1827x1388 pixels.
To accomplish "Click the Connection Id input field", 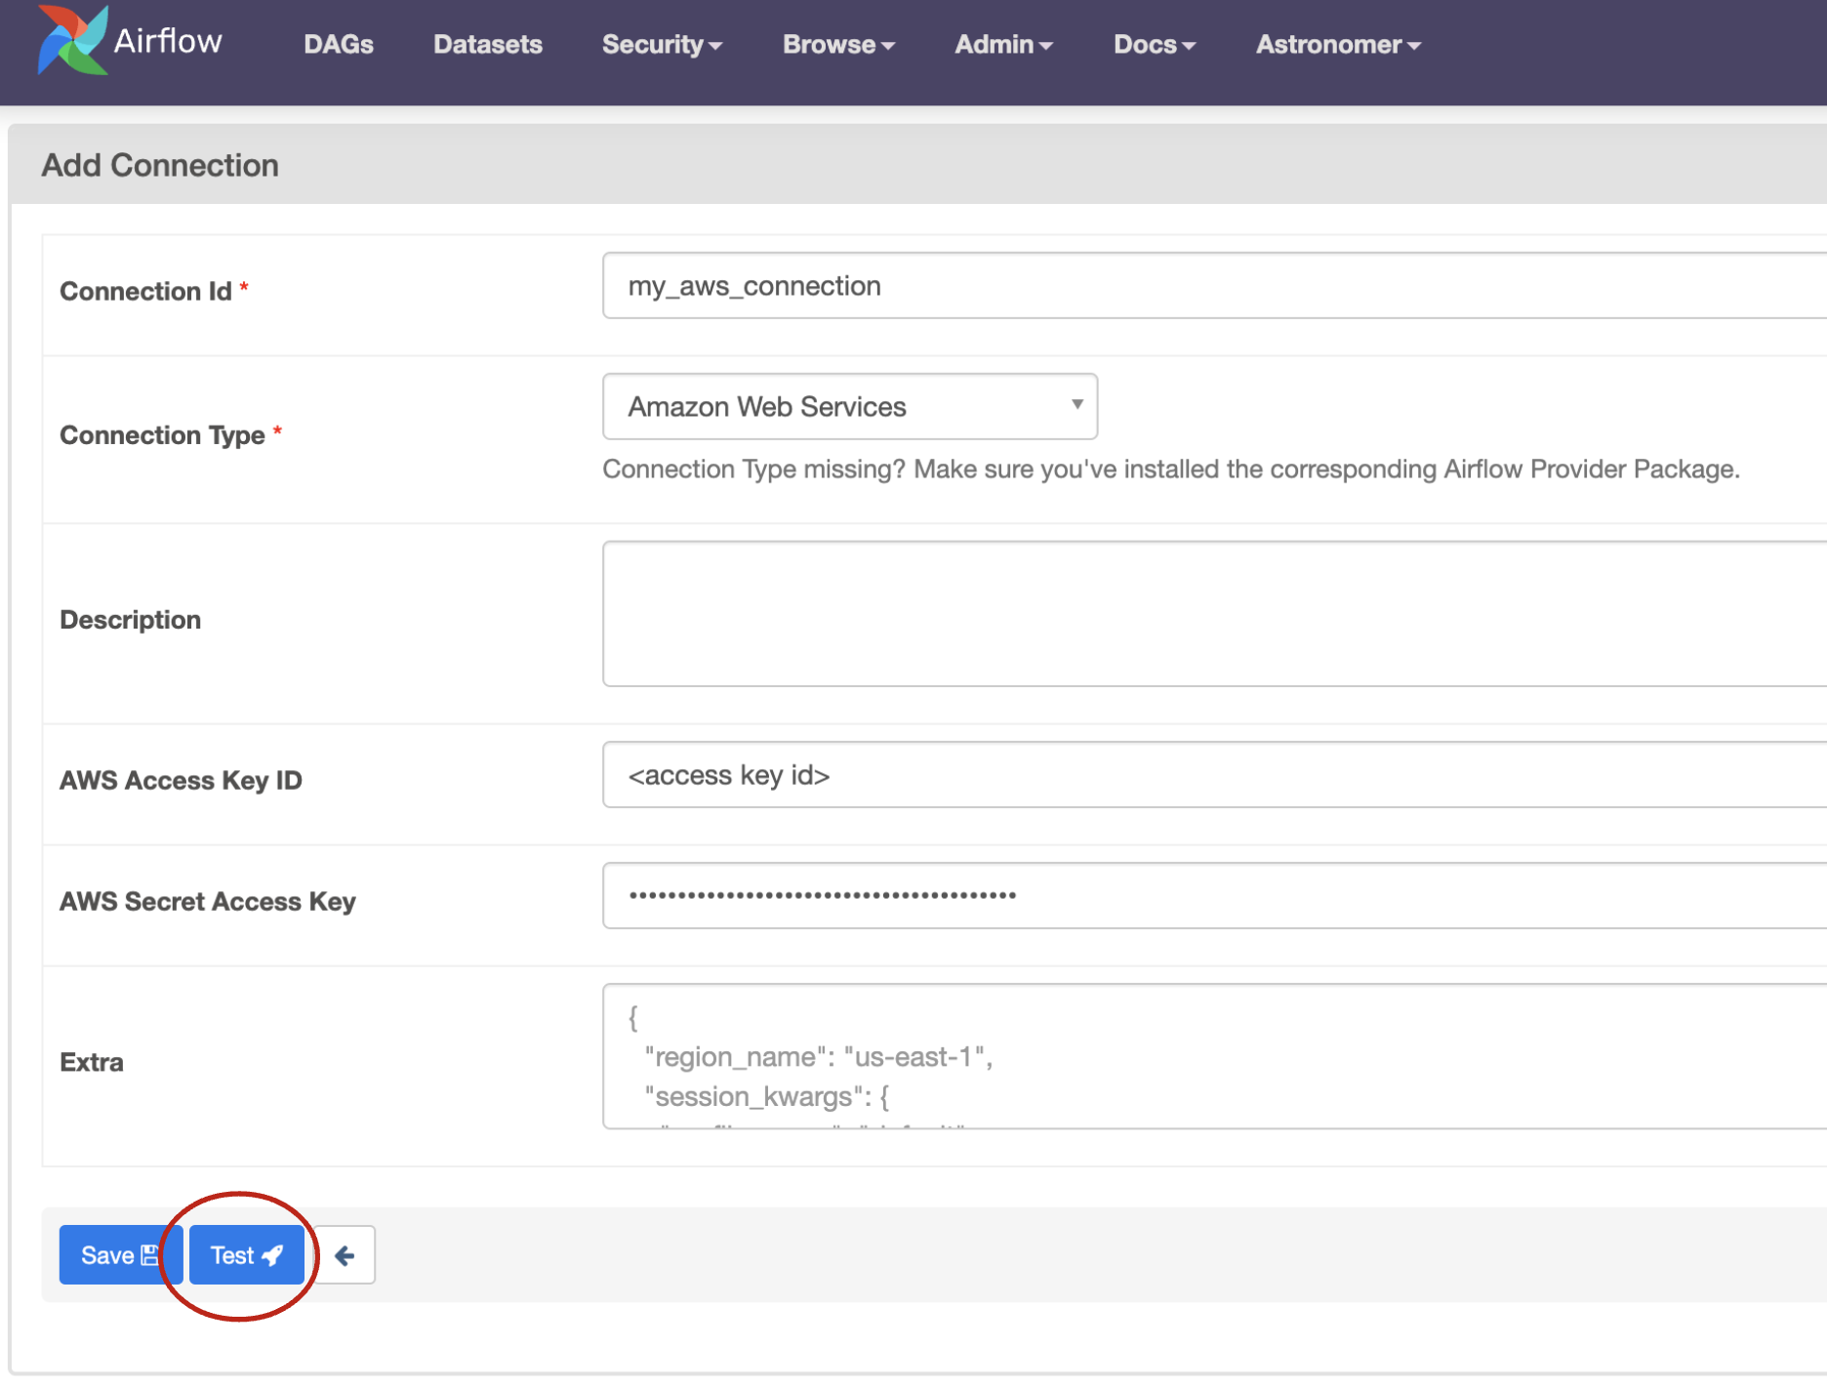I will click(1210, 286).
